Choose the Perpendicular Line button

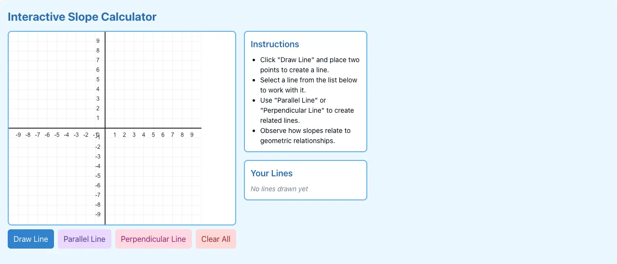click(x=153, y=239)
